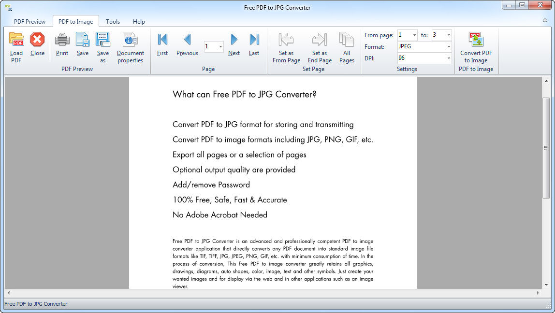This screenshot has height=313, width=555.
Task: Click the Print printer icon
Action: coord(62,39)
